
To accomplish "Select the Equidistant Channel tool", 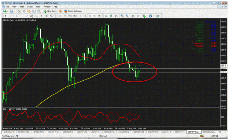I will coord(32,16).
